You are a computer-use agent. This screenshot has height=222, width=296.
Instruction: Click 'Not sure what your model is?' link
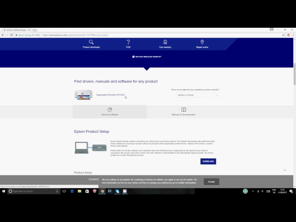click(148, 56)
